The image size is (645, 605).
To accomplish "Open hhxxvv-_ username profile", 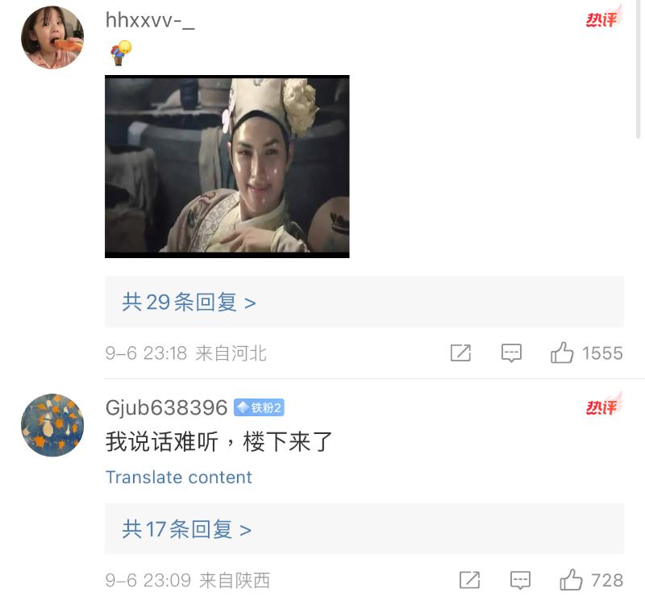I will tap(150, 21).
